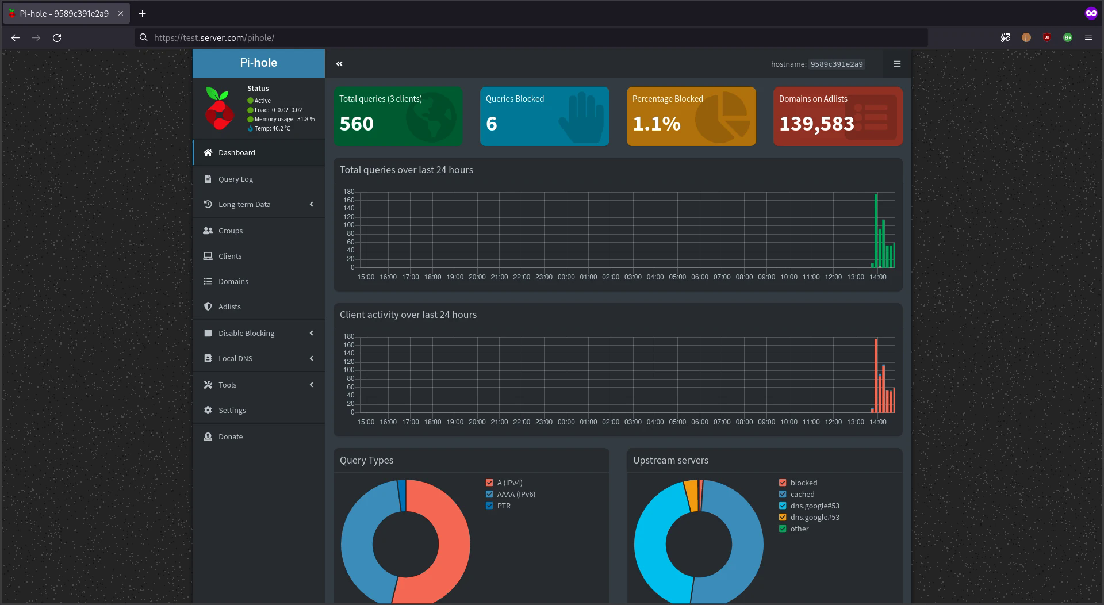
Task: Click the Tools wrench icon
Action: (208, 385)
